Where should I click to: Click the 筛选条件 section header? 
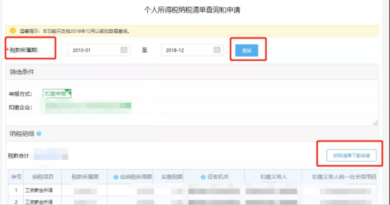pyautogui.click(x=192, y=72)
